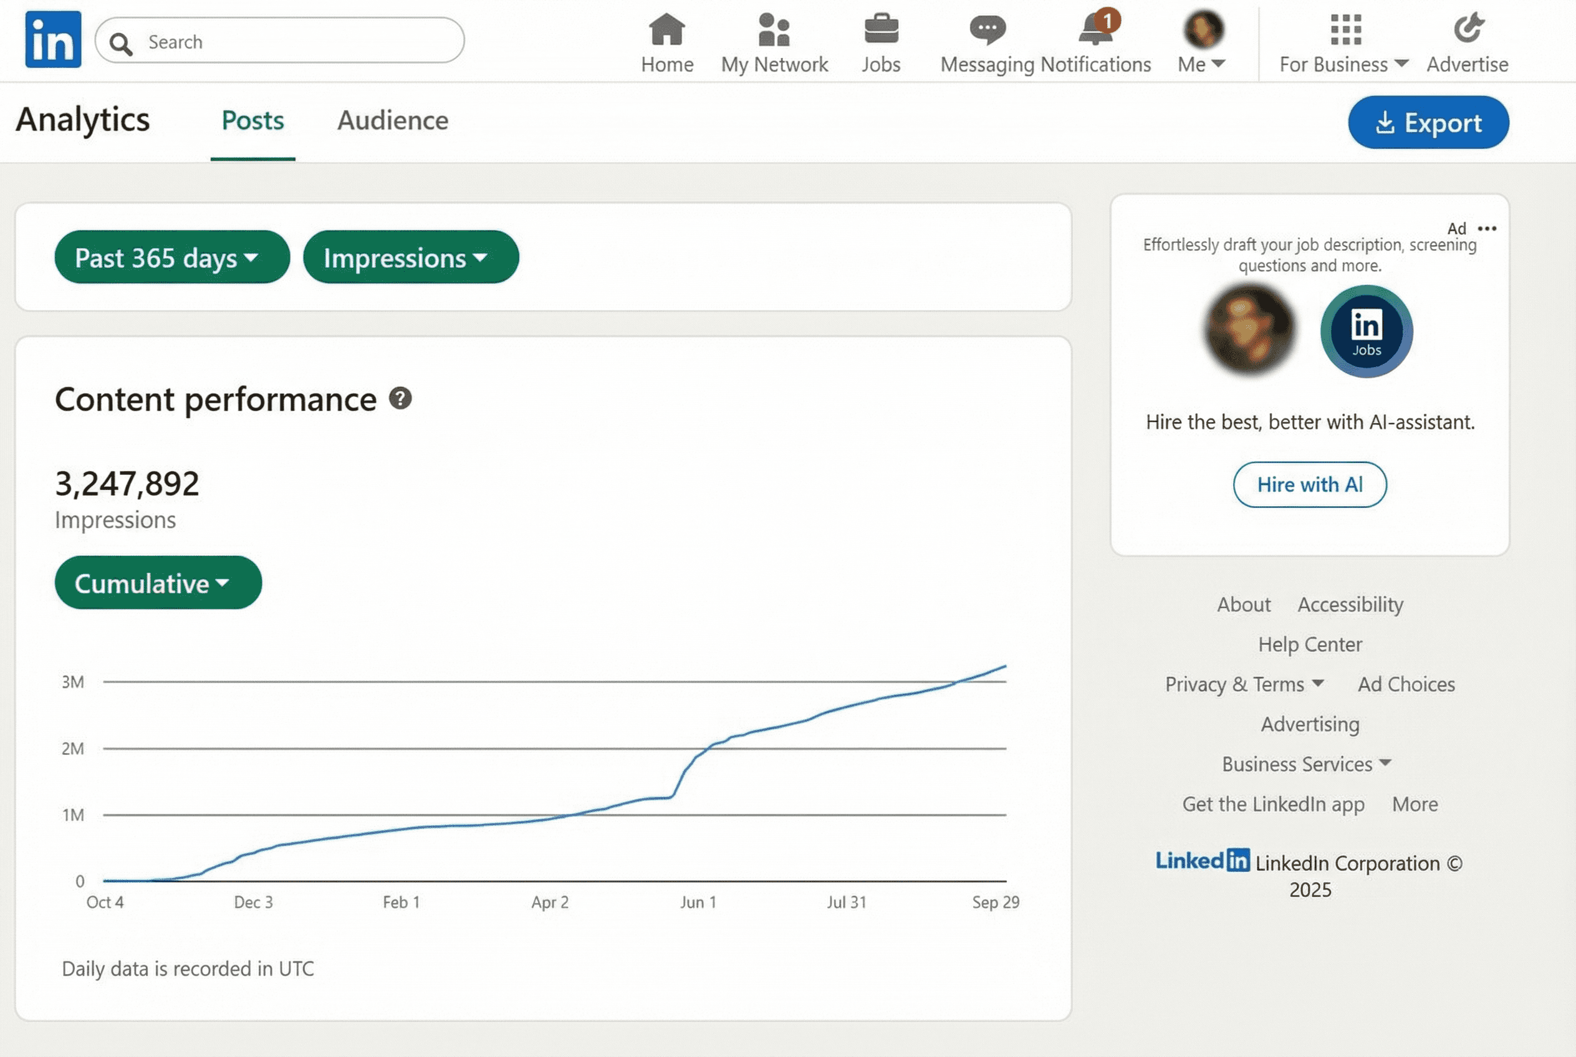Open the ad options three-dot menu
1576x1057 pixels.
(1487, 229)
